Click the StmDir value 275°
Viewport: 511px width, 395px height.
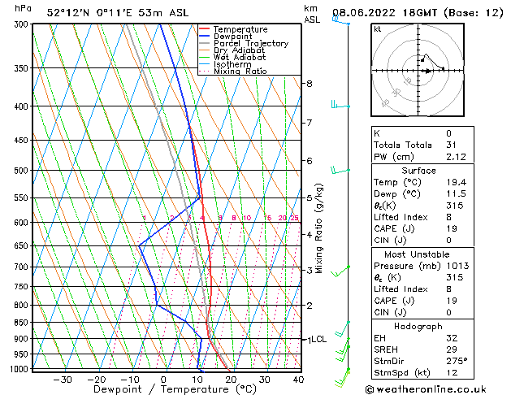[x=457, y=362]
